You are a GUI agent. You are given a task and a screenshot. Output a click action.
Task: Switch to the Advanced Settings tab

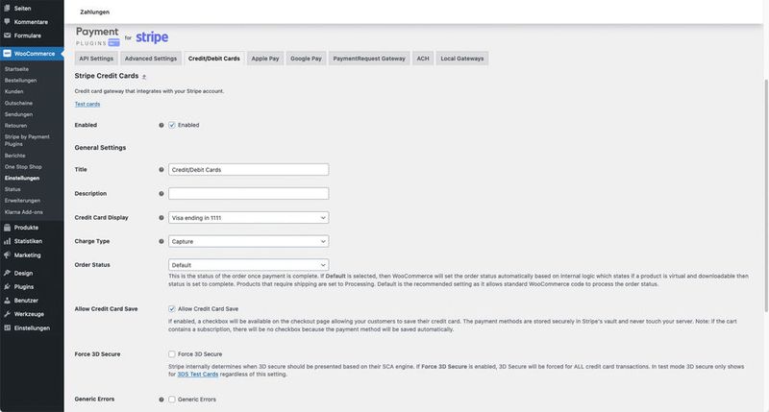pyautogui.click(x=151, y=59)
